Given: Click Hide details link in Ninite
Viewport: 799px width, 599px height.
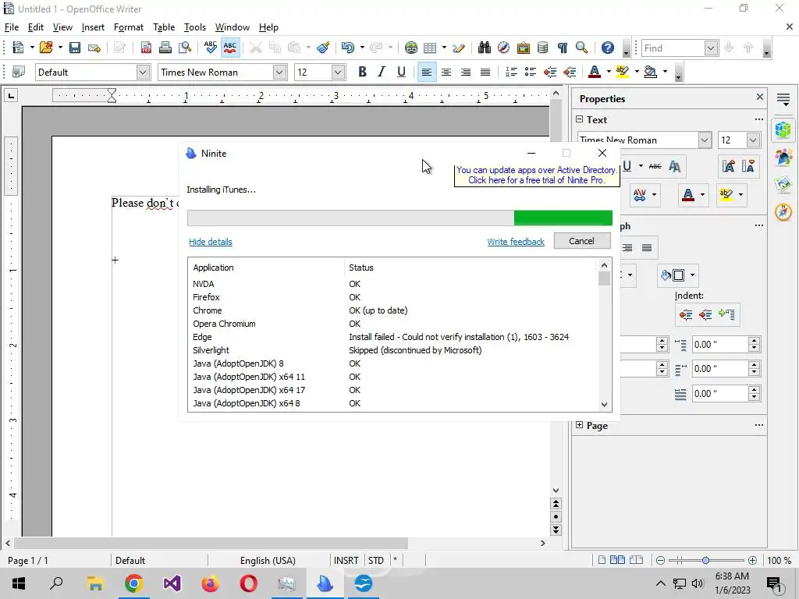Looking at the screenshot, I should (x=211, y=242).
